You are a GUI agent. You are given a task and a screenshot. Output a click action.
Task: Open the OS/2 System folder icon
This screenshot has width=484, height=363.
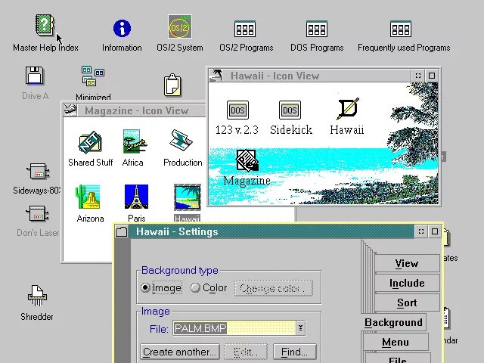pos(180,26)
